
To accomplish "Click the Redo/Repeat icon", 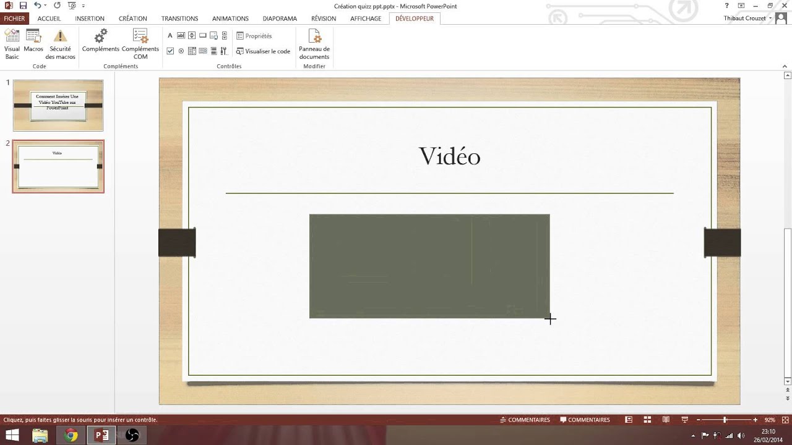I will [x=57, y=6].
